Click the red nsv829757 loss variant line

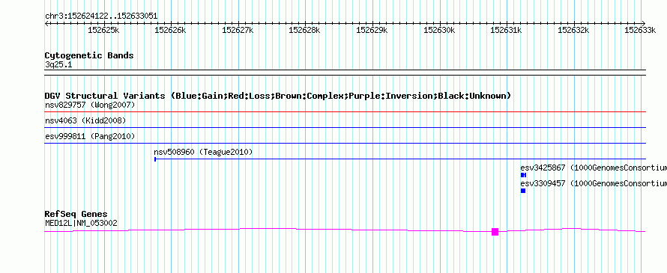click(345, 112)
